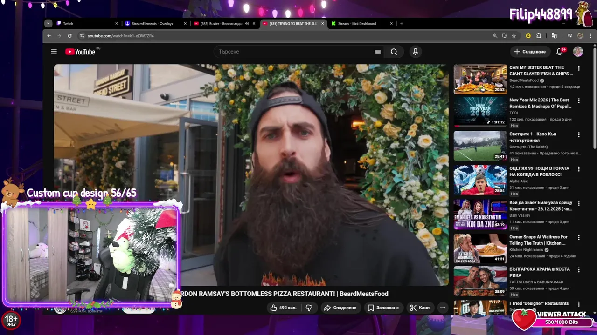Screen dimensions: 597x335
Task: Click the Споделяне share button
Action: pyautogui.click(x=340, y=308)
